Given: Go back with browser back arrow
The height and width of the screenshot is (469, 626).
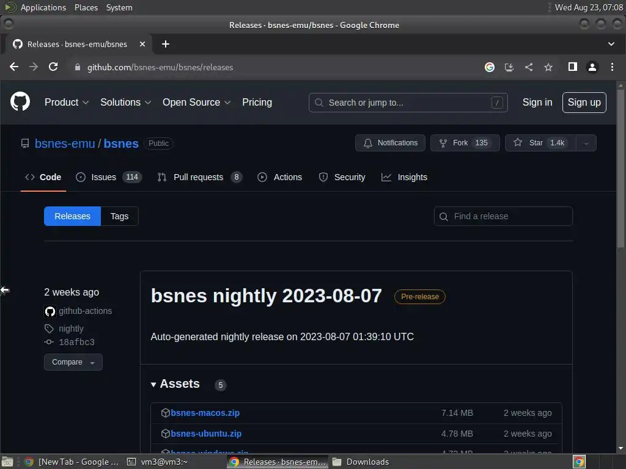Looking at the screenshot, I should tap(14, 67).
